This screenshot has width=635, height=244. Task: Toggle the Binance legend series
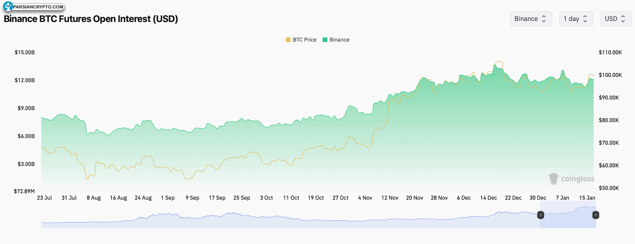pyautogui.click(x=336, y=40)
